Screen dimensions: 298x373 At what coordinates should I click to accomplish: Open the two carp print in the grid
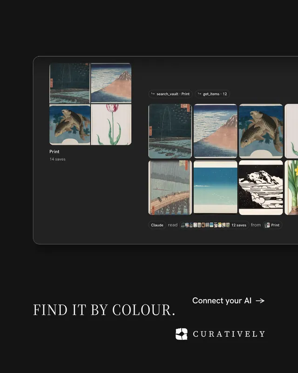[261, 131]
